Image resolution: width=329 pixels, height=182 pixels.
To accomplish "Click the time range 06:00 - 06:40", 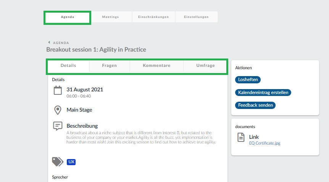I will 79,96.
